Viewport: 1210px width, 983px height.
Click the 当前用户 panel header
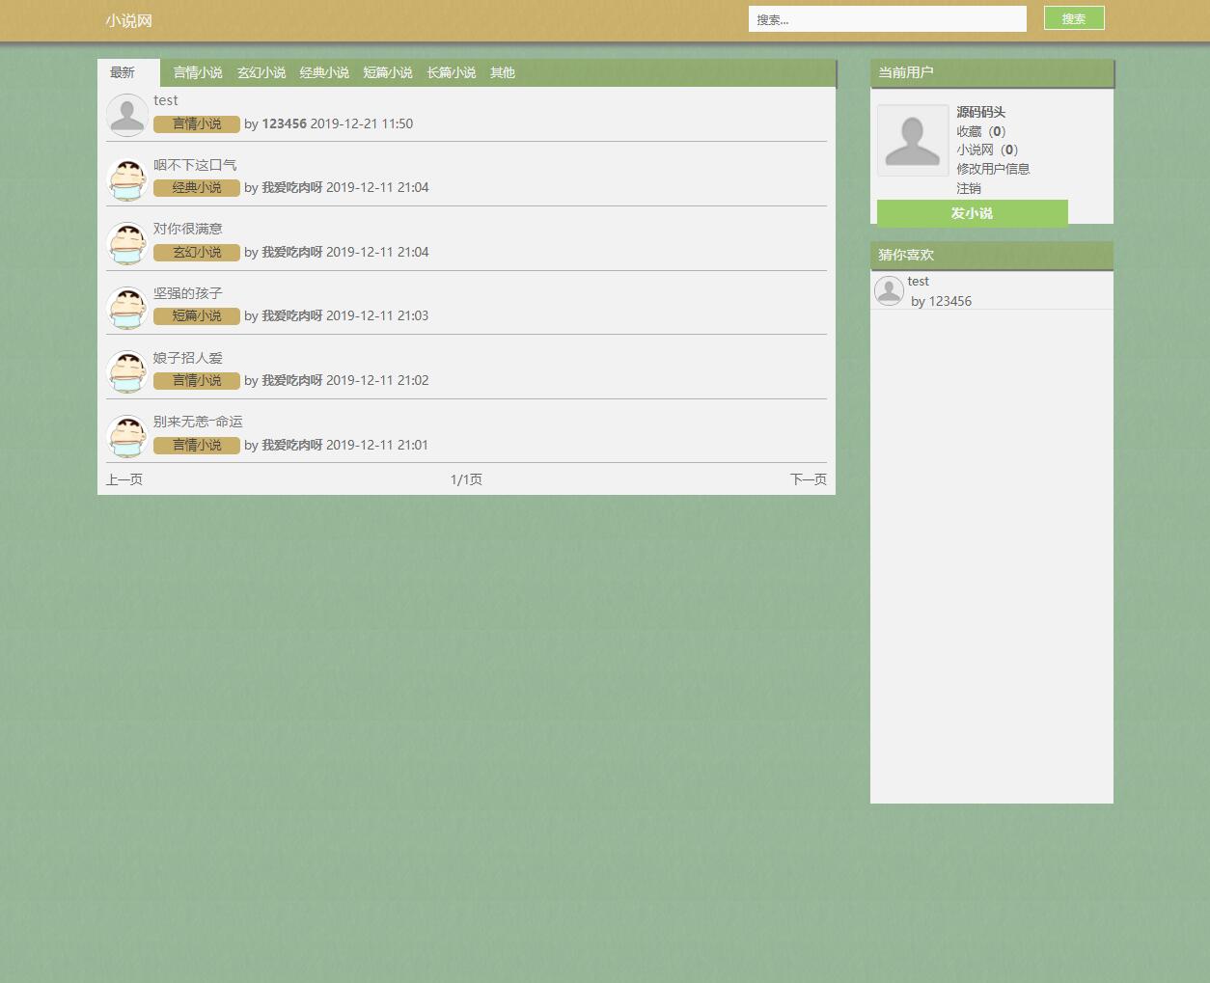point(992,73)
